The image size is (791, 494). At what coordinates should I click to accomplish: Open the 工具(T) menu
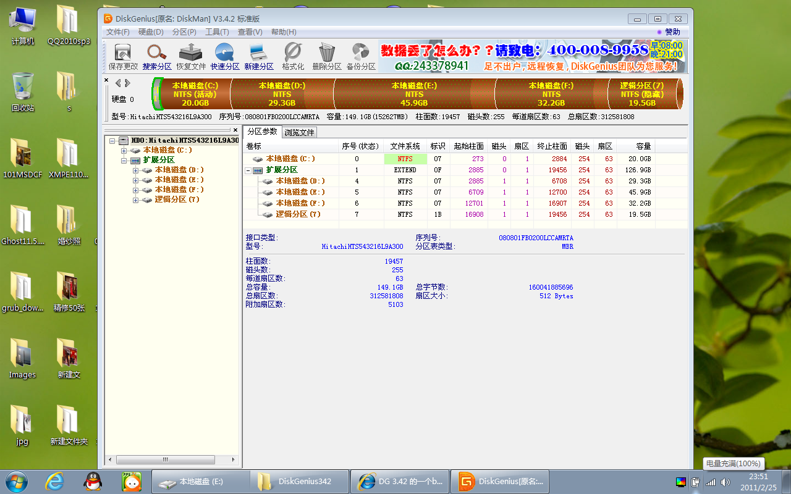(217, 32)
